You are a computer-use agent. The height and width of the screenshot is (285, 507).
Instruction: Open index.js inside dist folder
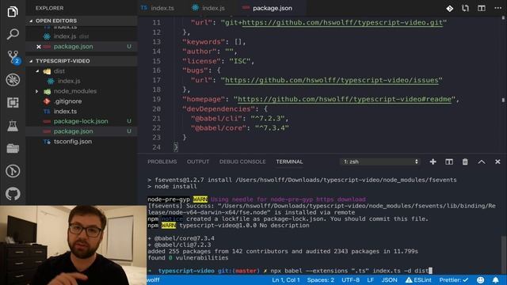pyautogui.click(x=82, y=81)
